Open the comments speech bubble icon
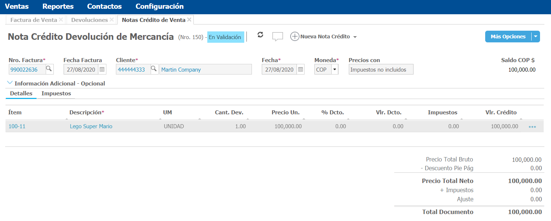 click(278, 37)
